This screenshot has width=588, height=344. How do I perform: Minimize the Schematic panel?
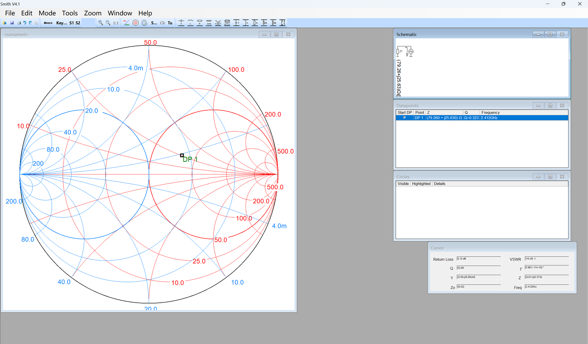point(538,34)
